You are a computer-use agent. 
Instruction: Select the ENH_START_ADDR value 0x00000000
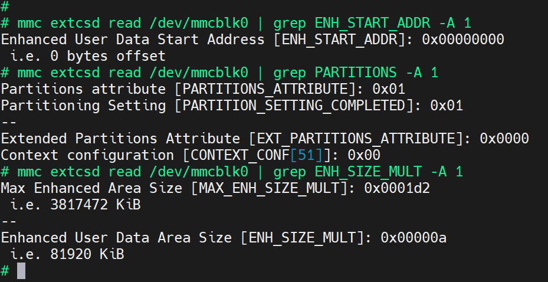tap(462, 40)
